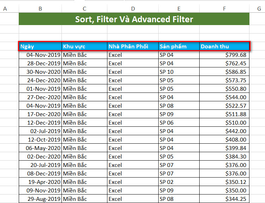Click product cell SP 10
265x203 pixels.
pyautogui.click(x=179, y=72)
